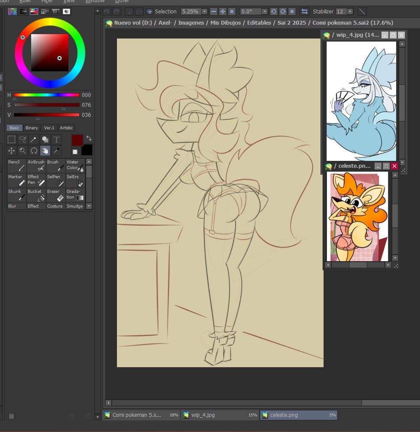Screen dimensions: 420x432
Task: Zoom out with the minus button
Action: click(213, 12)
